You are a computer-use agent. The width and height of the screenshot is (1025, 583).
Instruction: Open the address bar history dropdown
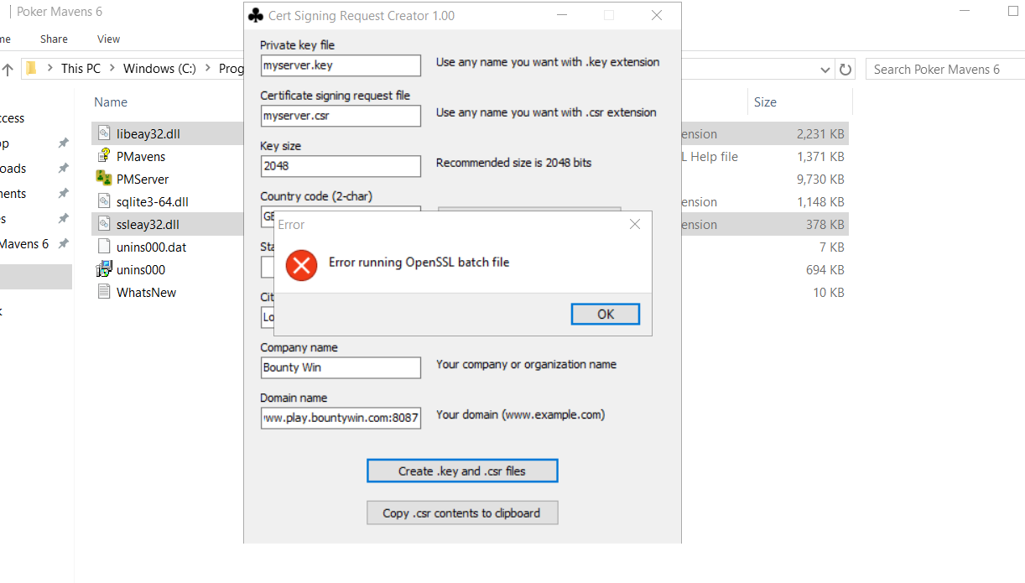point(825,70)
